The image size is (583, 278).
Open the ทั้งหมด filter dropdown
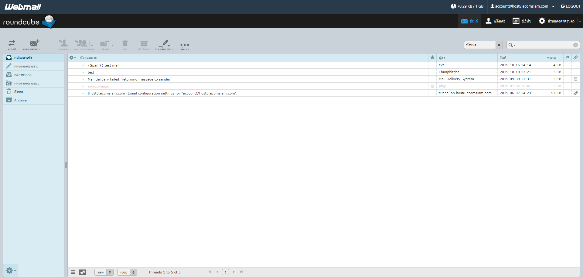pos(483,45)
